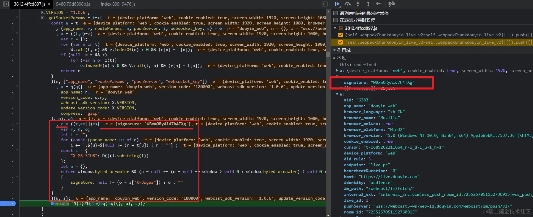Click the blue breakpoint marker in the gutter
The image size is (533, 217).
[8, 203]
